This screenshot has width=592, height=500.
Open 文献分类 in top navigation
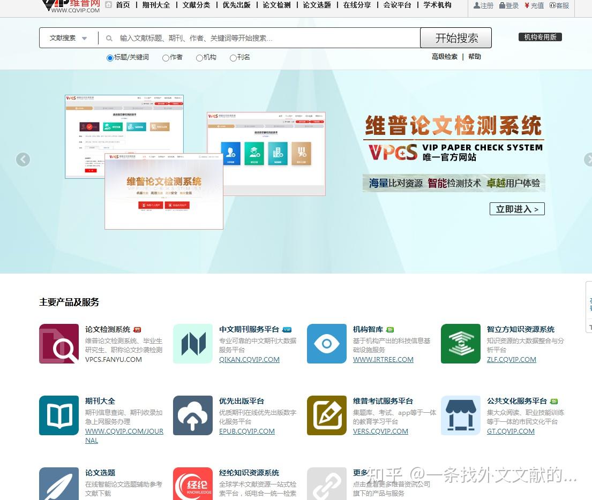point(196,5)
